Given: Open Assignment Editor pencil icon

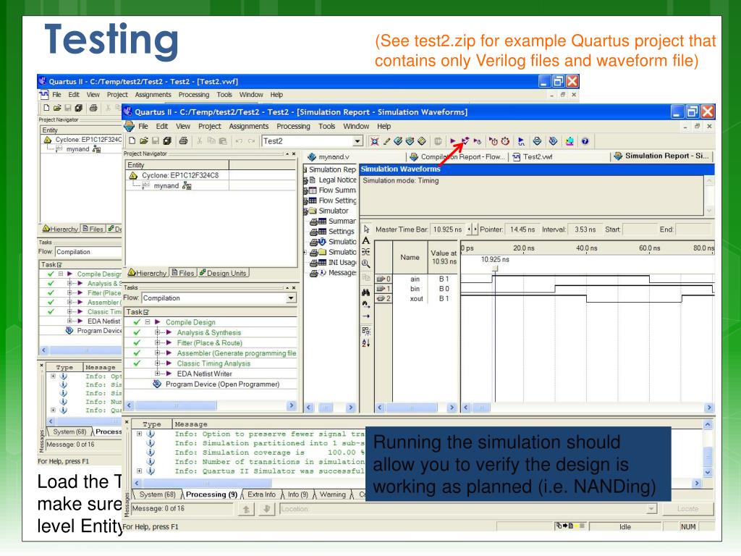Looking at the screenshot, I should coord(387,141).
